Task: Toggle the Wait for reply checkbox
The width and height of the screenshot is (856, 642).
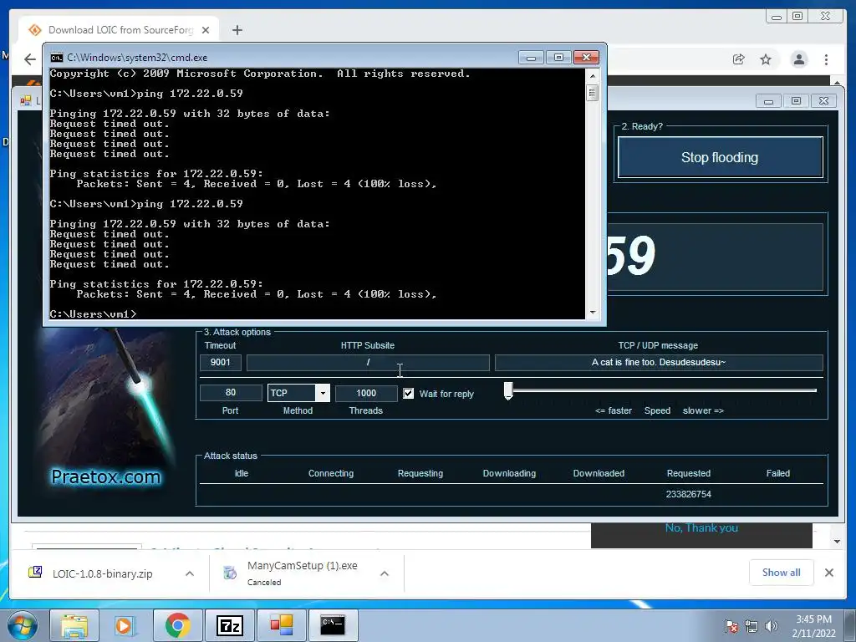Action: 408,393
